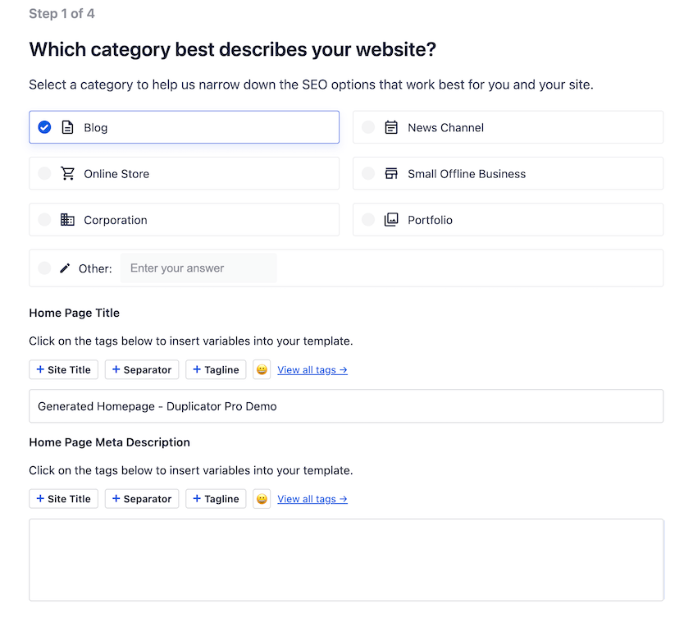
Task: Click the News Channel calendar icon
Action: [391, 127]
